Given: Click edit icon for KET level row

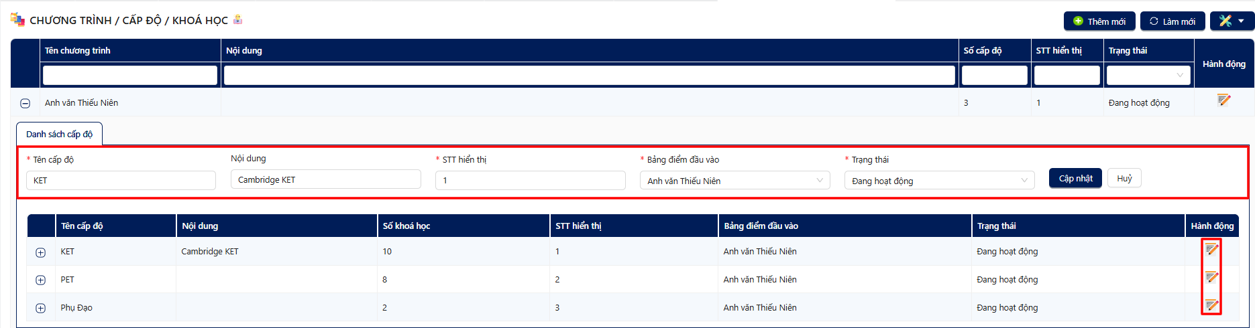Looking at the screenshot, I should coord(1211,250).
